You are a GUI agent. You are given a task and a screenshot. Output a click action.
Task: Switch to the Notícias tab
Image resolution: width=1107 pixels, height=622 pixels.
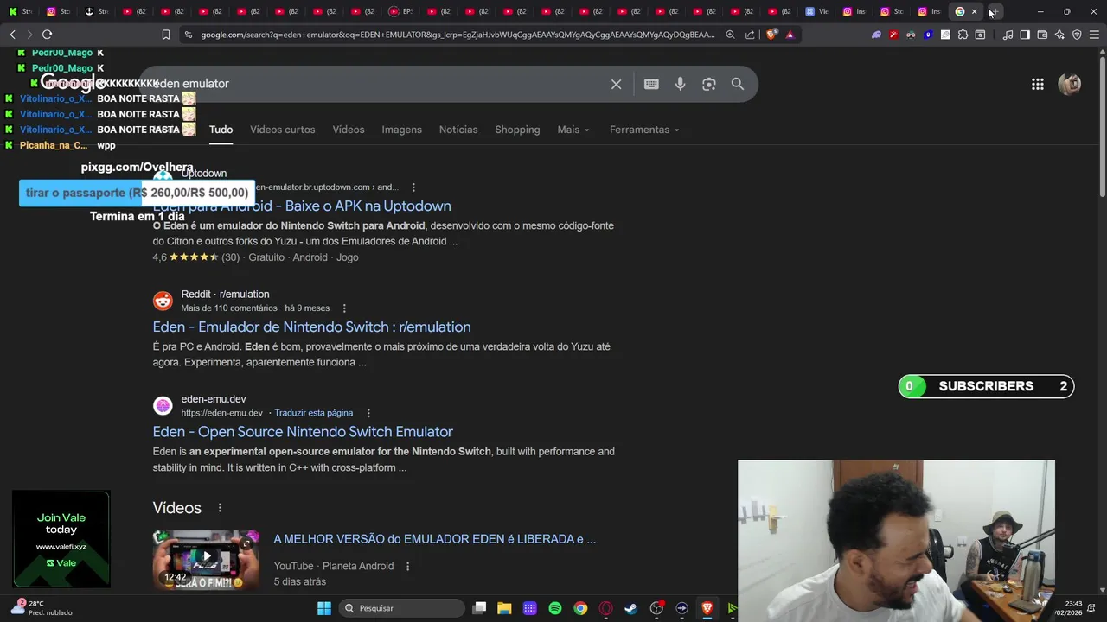tap(458, 130)
